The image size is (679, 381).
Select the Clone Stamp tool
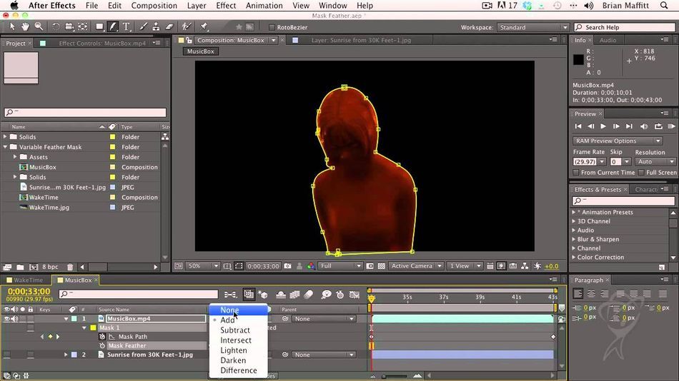coord(156,27)
